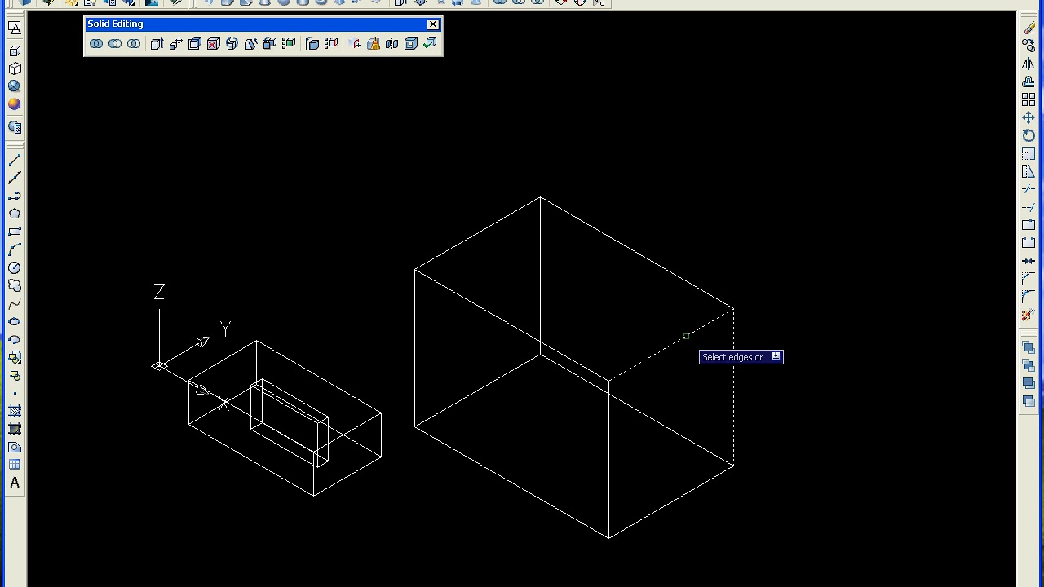
Task: Pick the Explode modify tool
Action: (1029, 315)
